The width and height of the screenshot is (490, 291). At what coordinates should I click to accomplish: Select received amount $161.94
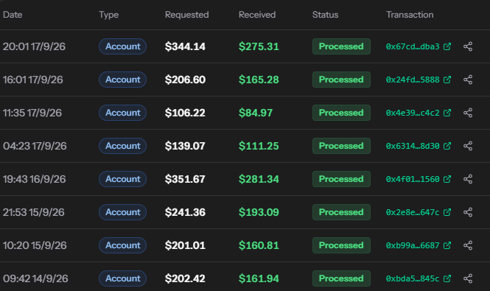pyautogui.click(x=259, y=278)
